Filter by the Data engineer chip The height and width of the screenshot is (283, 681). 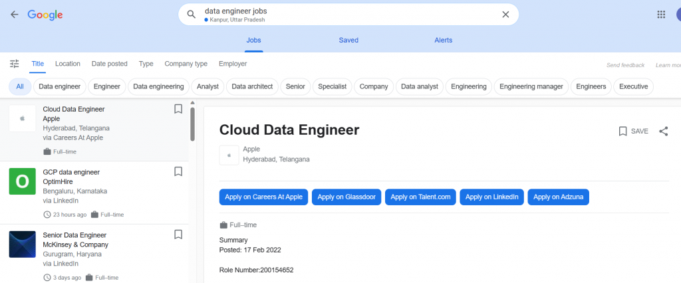59,86
